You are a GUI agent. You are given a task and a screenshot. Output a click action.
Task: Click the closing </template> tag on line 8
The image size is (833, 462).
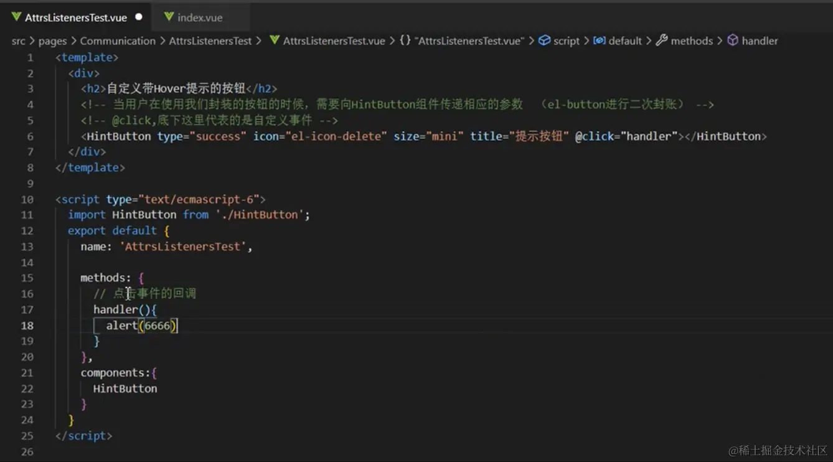click(90, 168)
